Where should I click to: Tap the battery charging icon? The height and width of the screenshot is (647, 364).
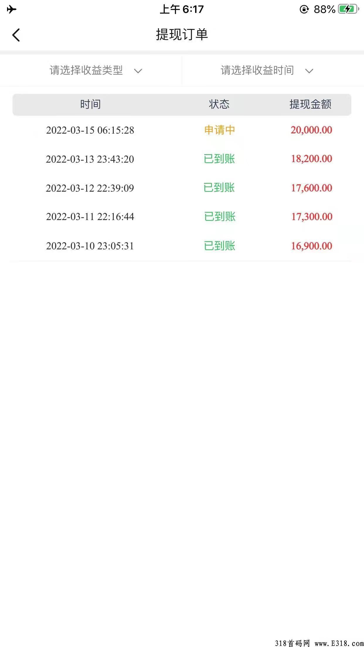348,9
